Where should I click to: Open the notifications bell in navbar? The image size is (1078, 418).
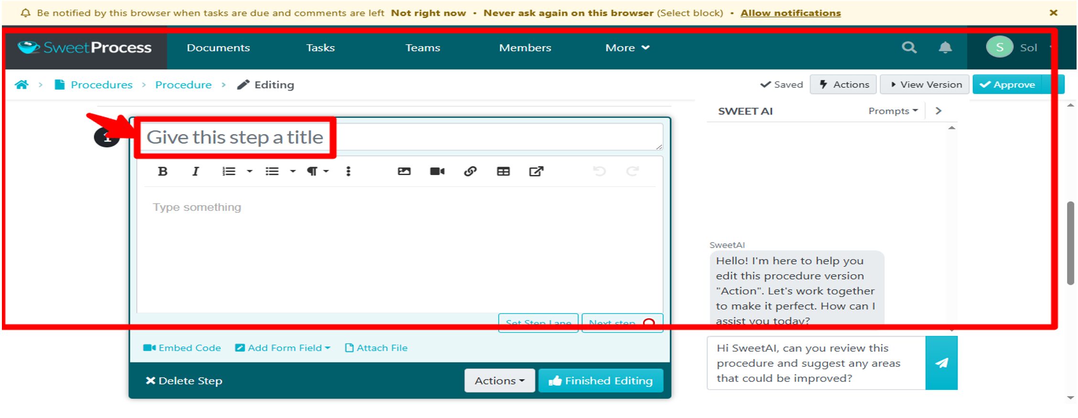pyautogui.click(x=945, y=47)
